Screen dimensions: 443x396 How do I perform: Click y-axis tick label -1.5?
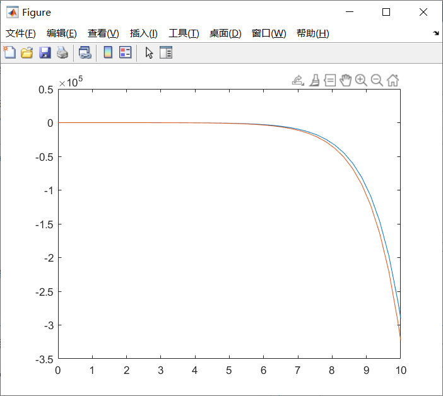point(44,224)
